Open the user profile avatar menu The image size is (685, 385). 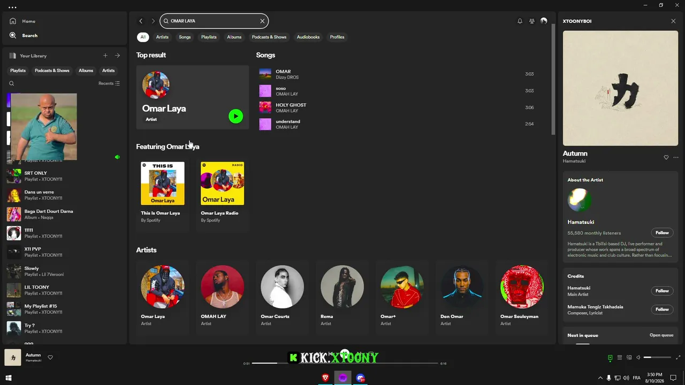pyautogui.click(x=544, y=21)
